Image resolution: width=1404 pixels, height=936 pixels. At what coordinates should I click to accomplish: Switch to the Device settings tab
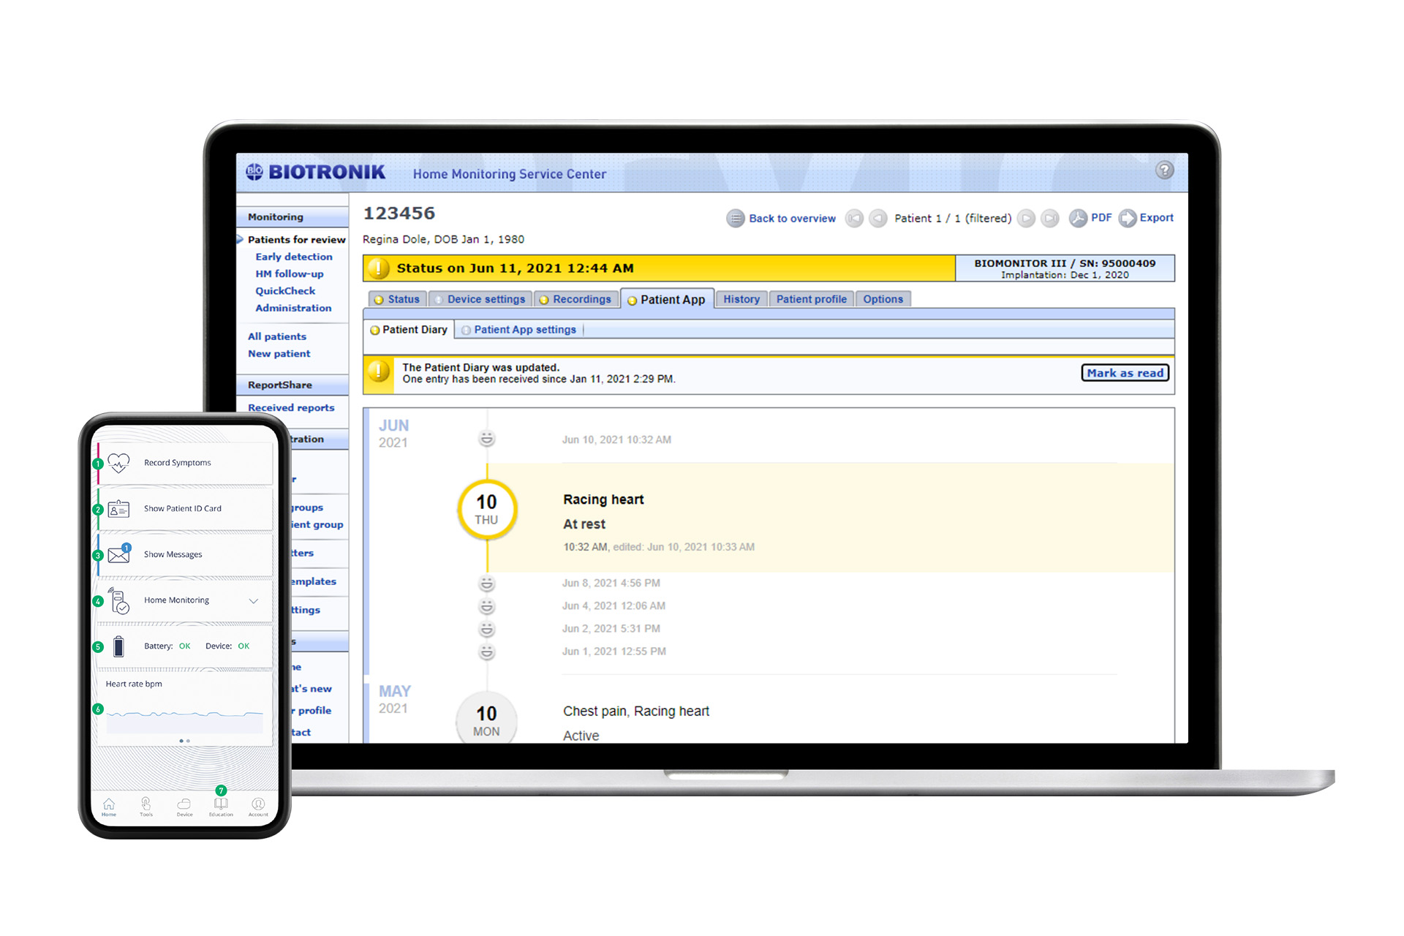[x=480, y=298]
